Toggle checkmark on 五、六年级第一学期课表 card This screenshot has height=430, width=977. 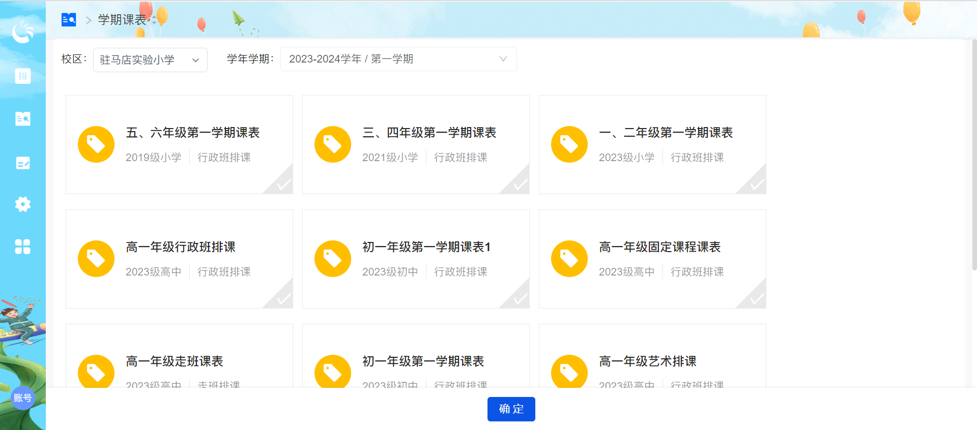(283, 185)
